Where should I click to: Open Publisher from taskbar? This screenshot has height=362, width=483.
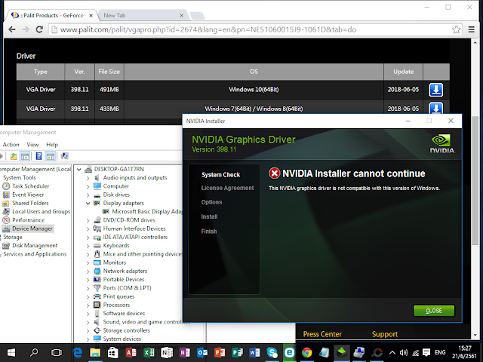[x=238, y=353]
